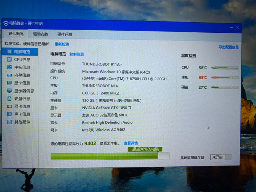Switch to the 驱动安装 tab

click(x=40, y=34)
